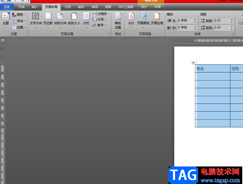Switch to the 邮件 mailings tab

click(x=81, y=7)
